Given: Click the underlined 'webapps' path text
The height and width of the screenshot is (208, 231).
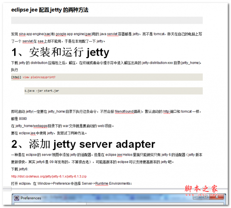Looking at the screenshot, I should click(40, 126).
